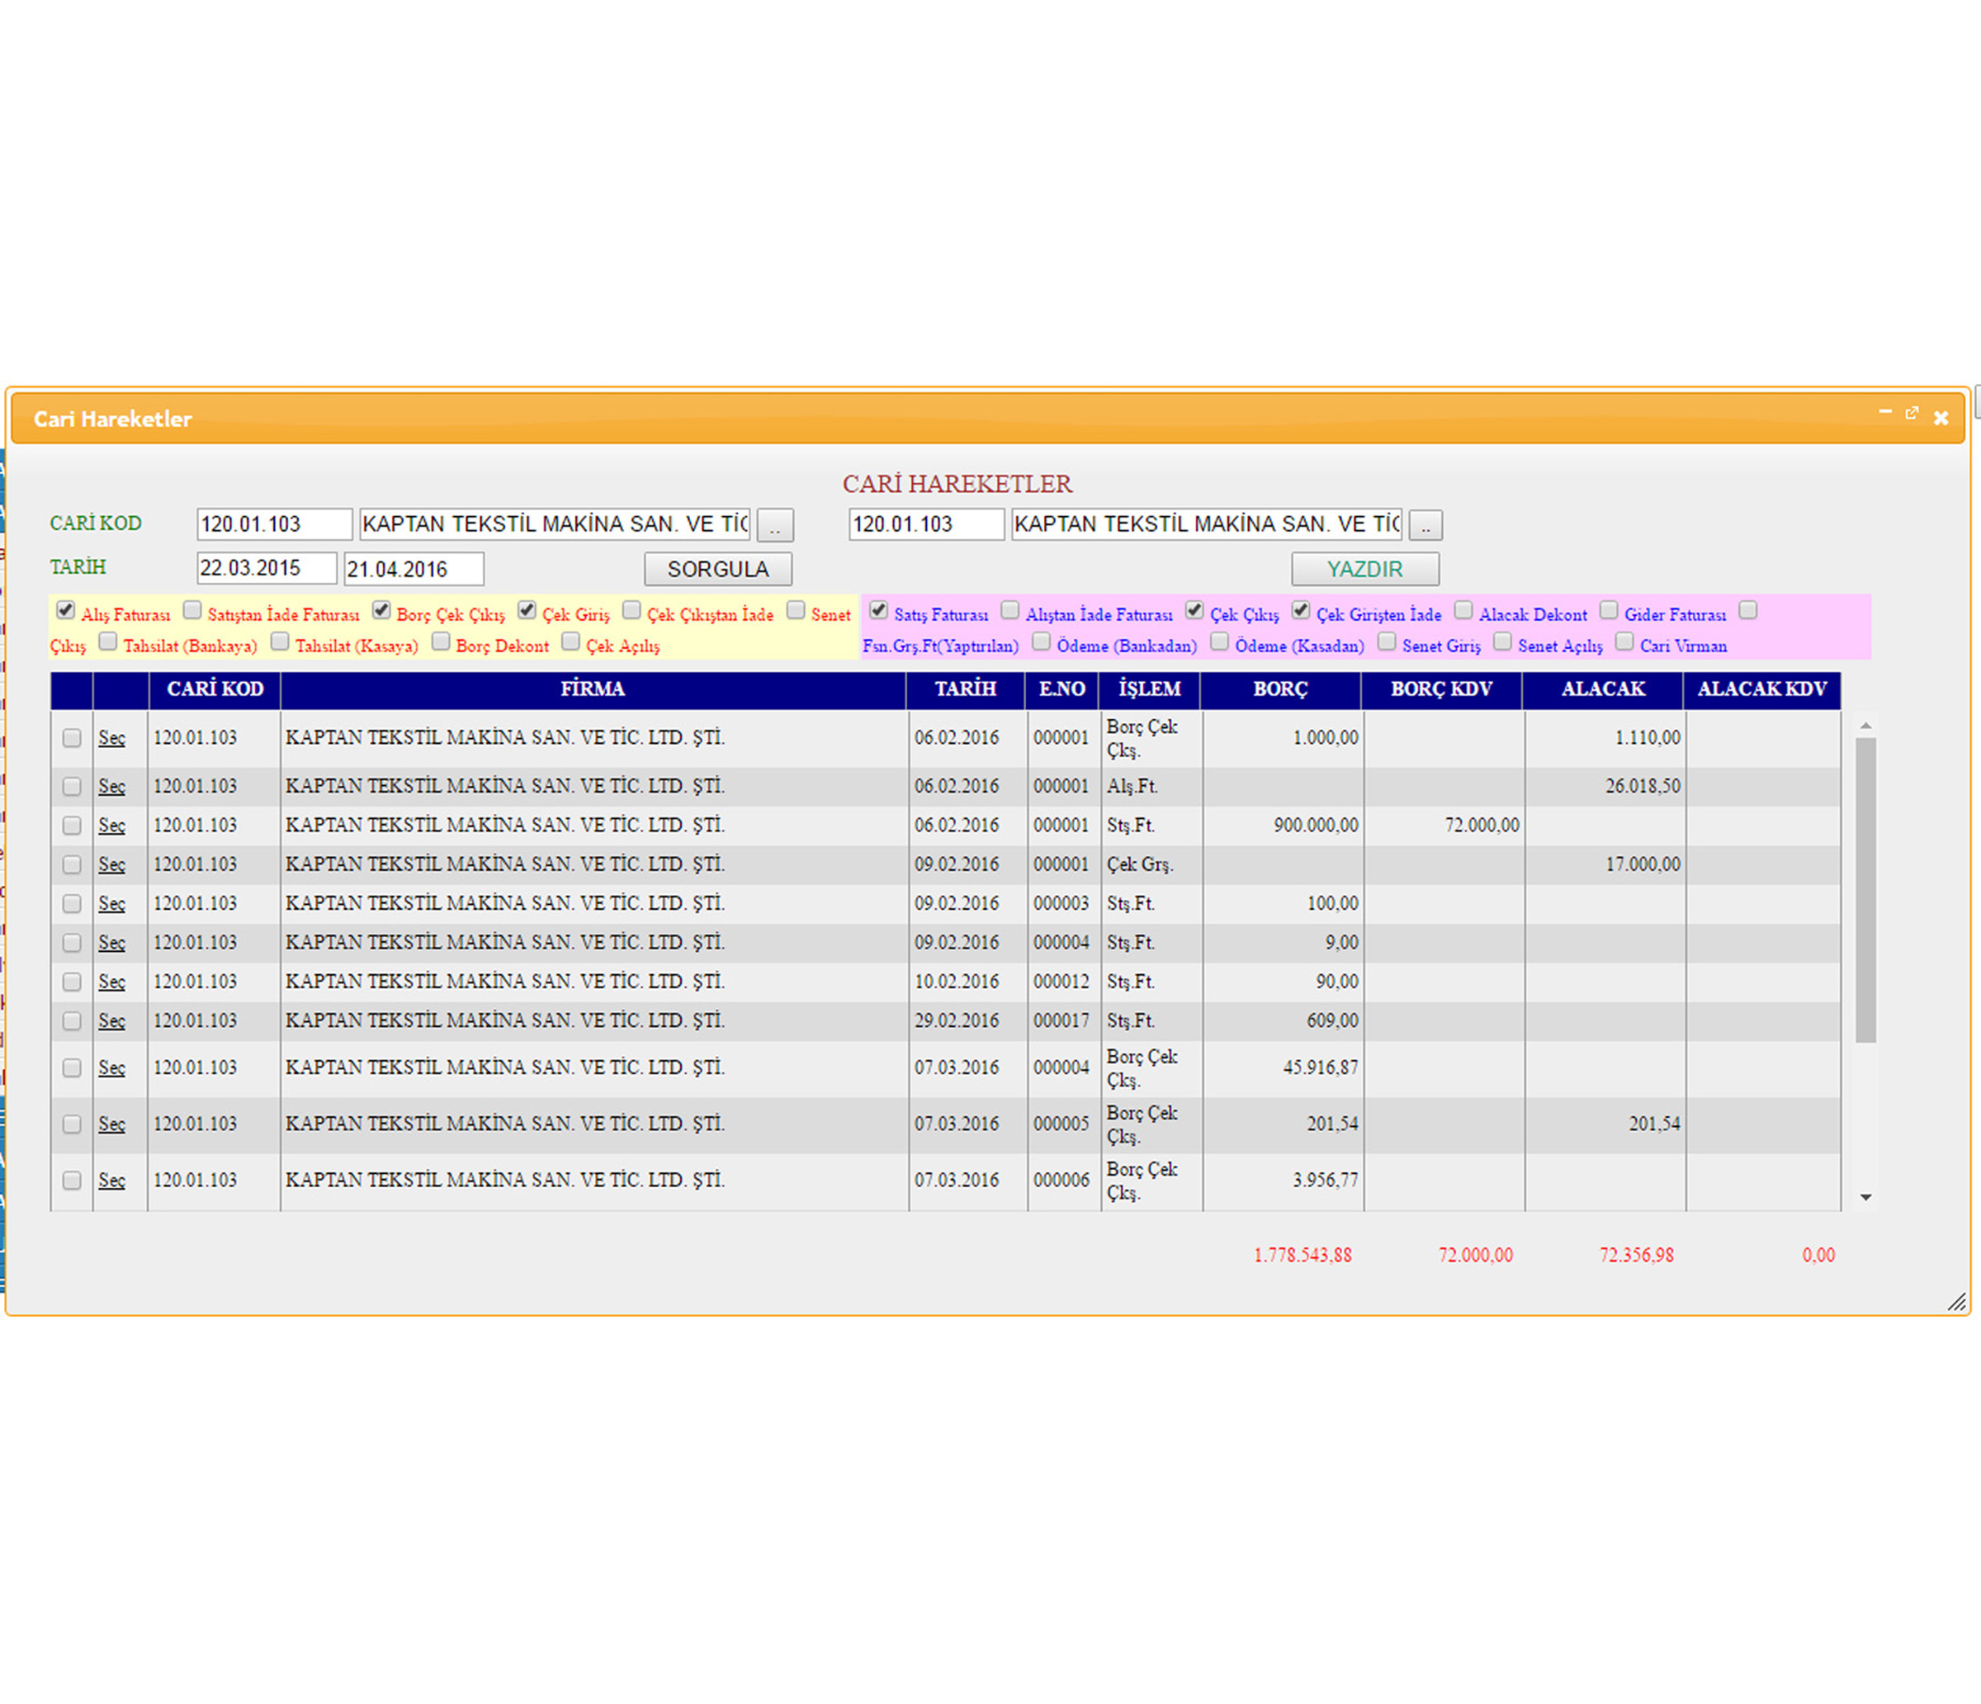Uncheck the Borç Çek Çıkış filter
The width and height of the screenshot is (1981, 1704).
coord(381,610)
